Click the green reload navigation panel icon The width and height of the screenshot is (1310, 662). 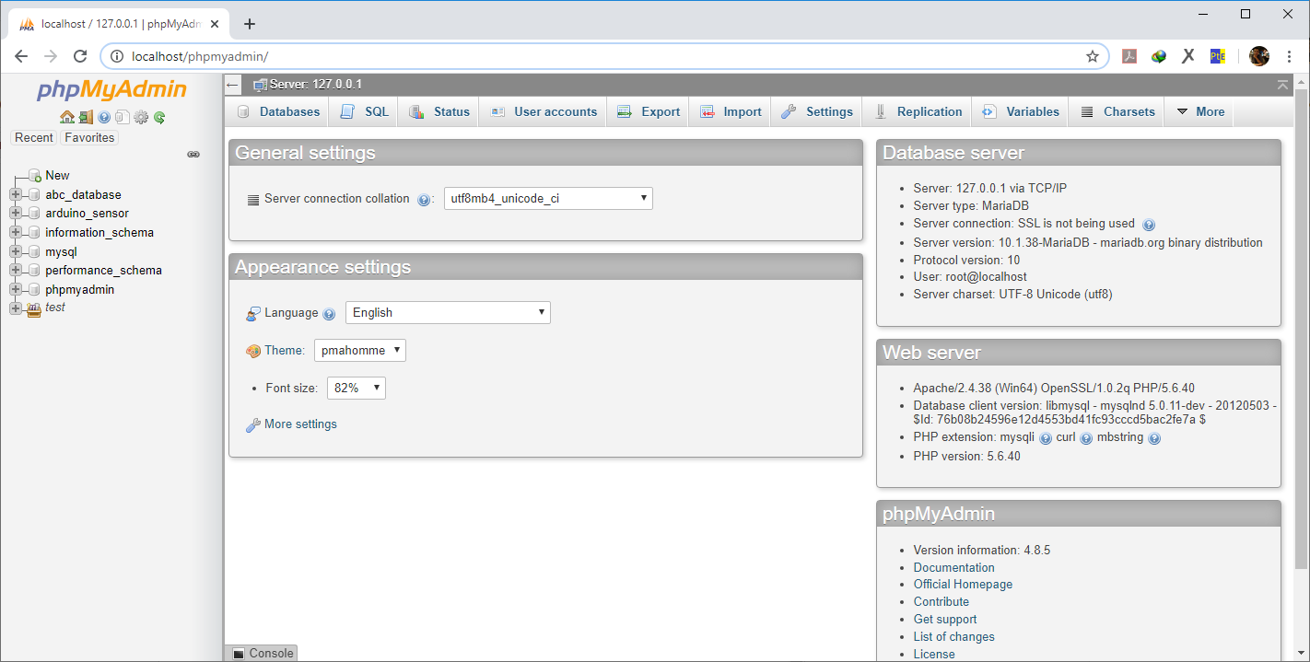tap(158, 117)
